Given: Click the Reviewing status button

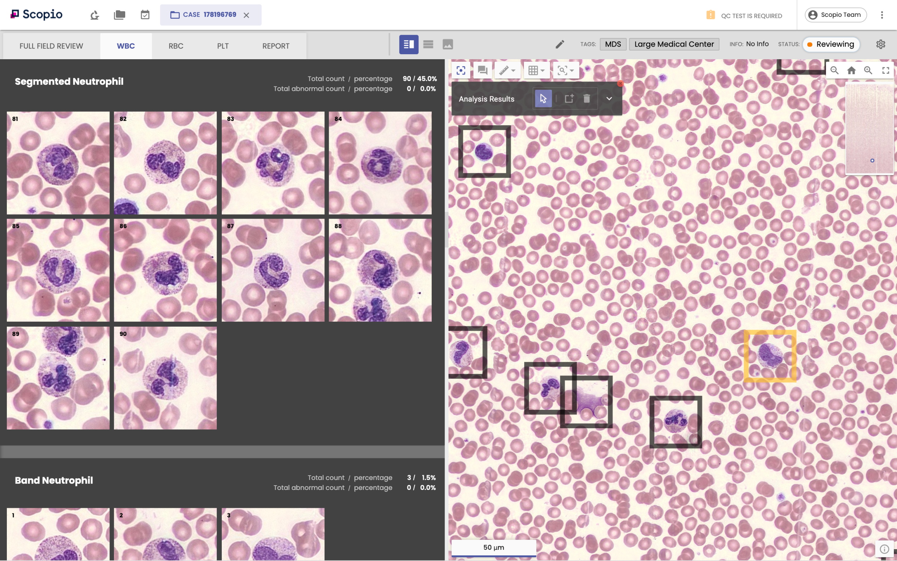Looking at the screenshot, I should tap(831, 44).
